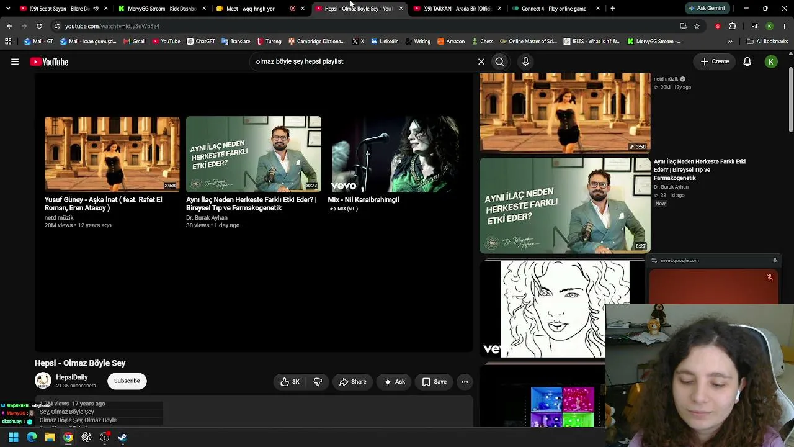Switch to the MervyGG Stream Kick Dashboard tab

[x=162, y=9]
